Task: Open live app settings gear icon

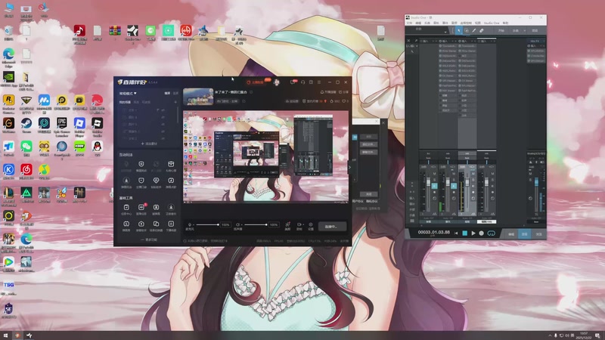Action: tap(311, 224)
